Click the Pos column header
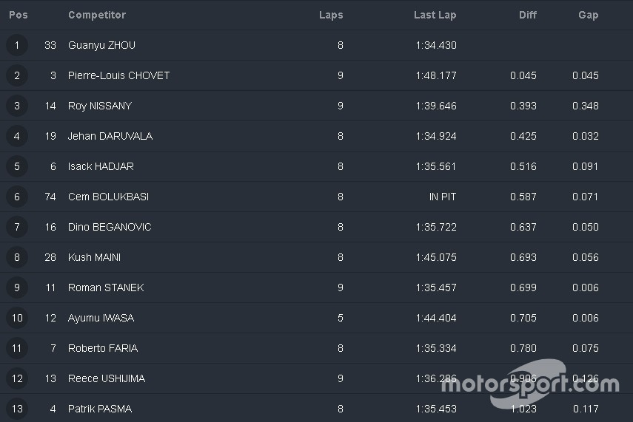 (x=19, y=15)
